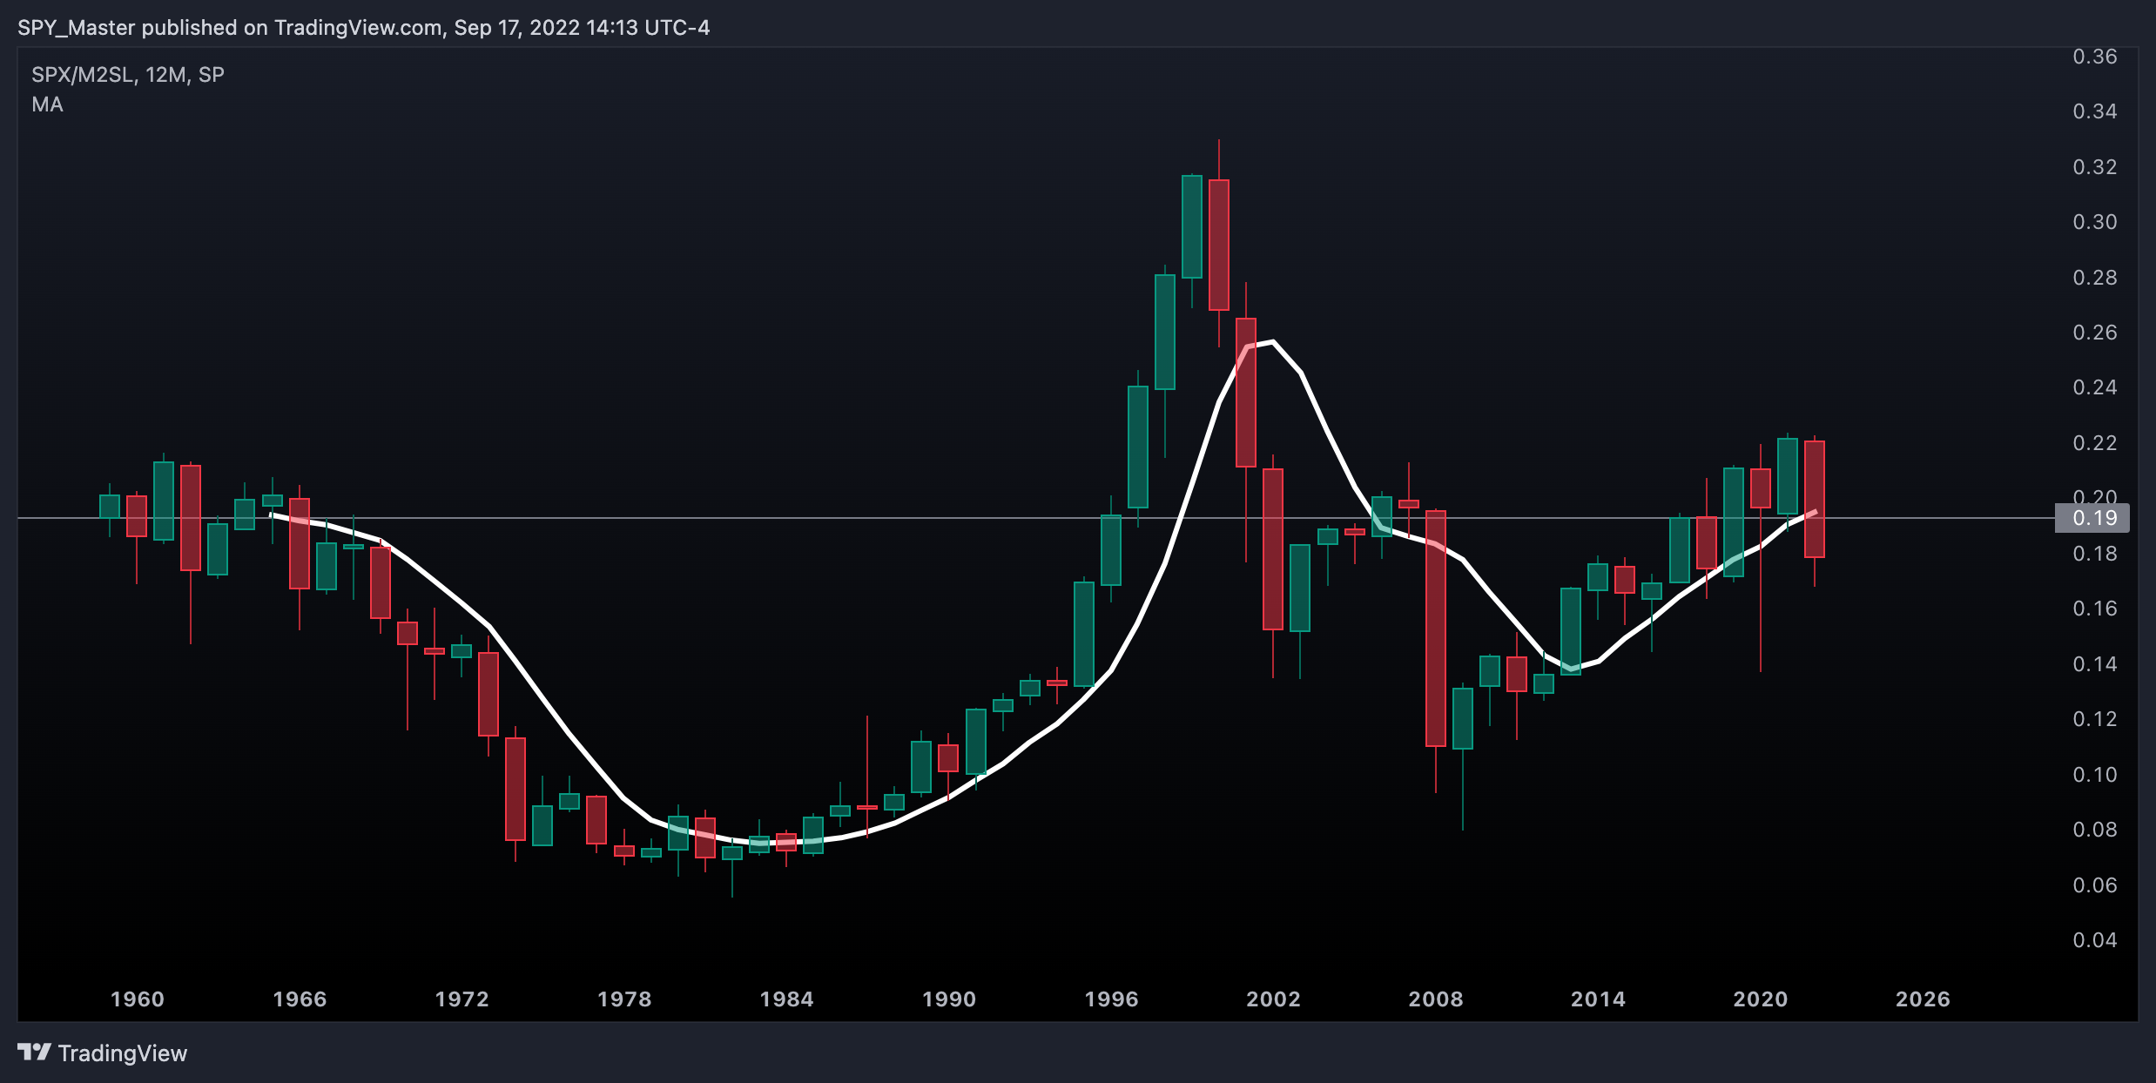
Task: Click the 2020 time axis label
Action: pos(1761,999)
